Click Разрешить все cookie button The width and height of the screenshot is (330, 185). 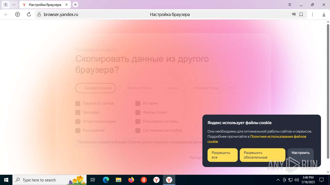[222, 155]
